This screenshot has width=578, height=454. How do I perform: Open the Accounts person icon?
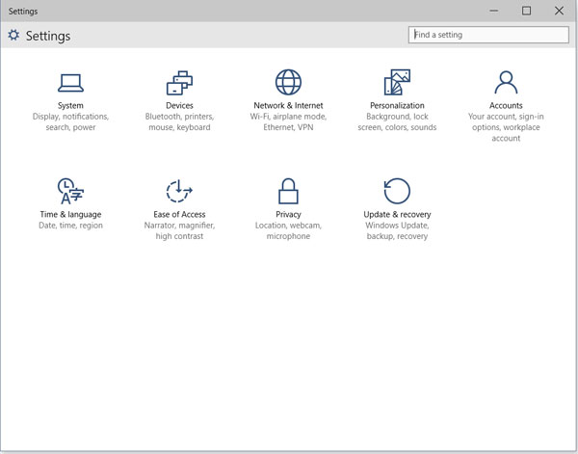506,82
